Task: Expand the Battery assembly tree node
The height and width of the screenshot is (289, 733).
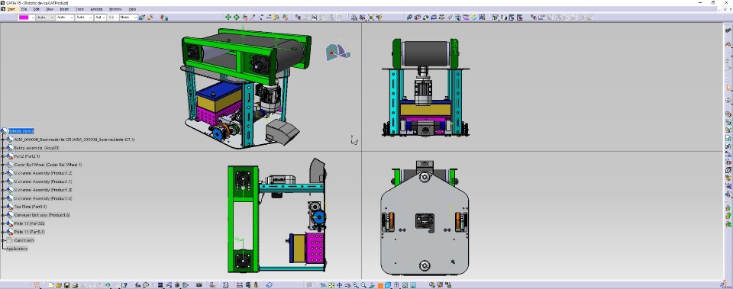Action: (4, 148)
